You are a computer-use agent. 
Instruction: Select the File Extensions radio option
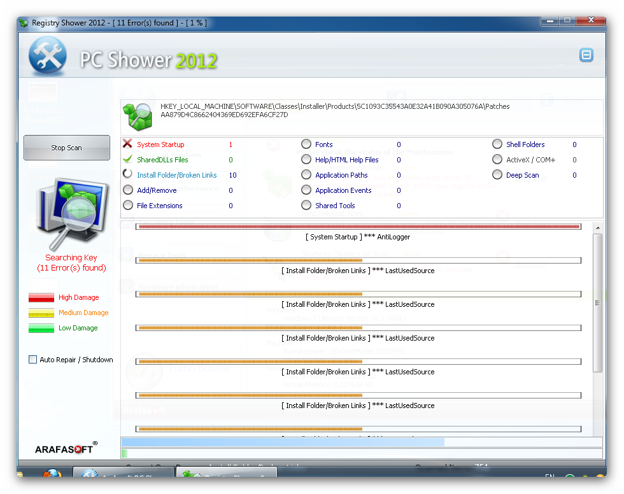click(128, 205)
